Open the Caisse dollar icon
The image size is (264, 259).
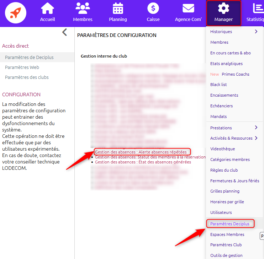pos(153,8)
